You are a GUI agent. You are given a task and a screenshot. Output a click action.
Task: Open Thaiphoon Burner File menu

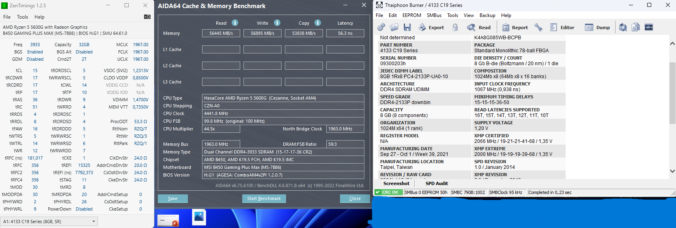click(x=379, y=15)
